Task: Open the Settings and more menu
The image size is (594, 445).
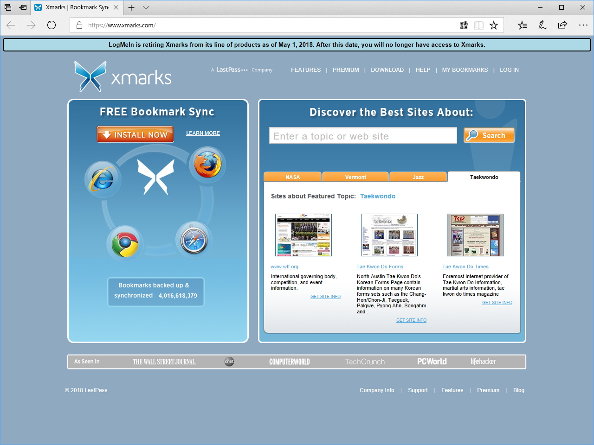Action: [583, 25]
